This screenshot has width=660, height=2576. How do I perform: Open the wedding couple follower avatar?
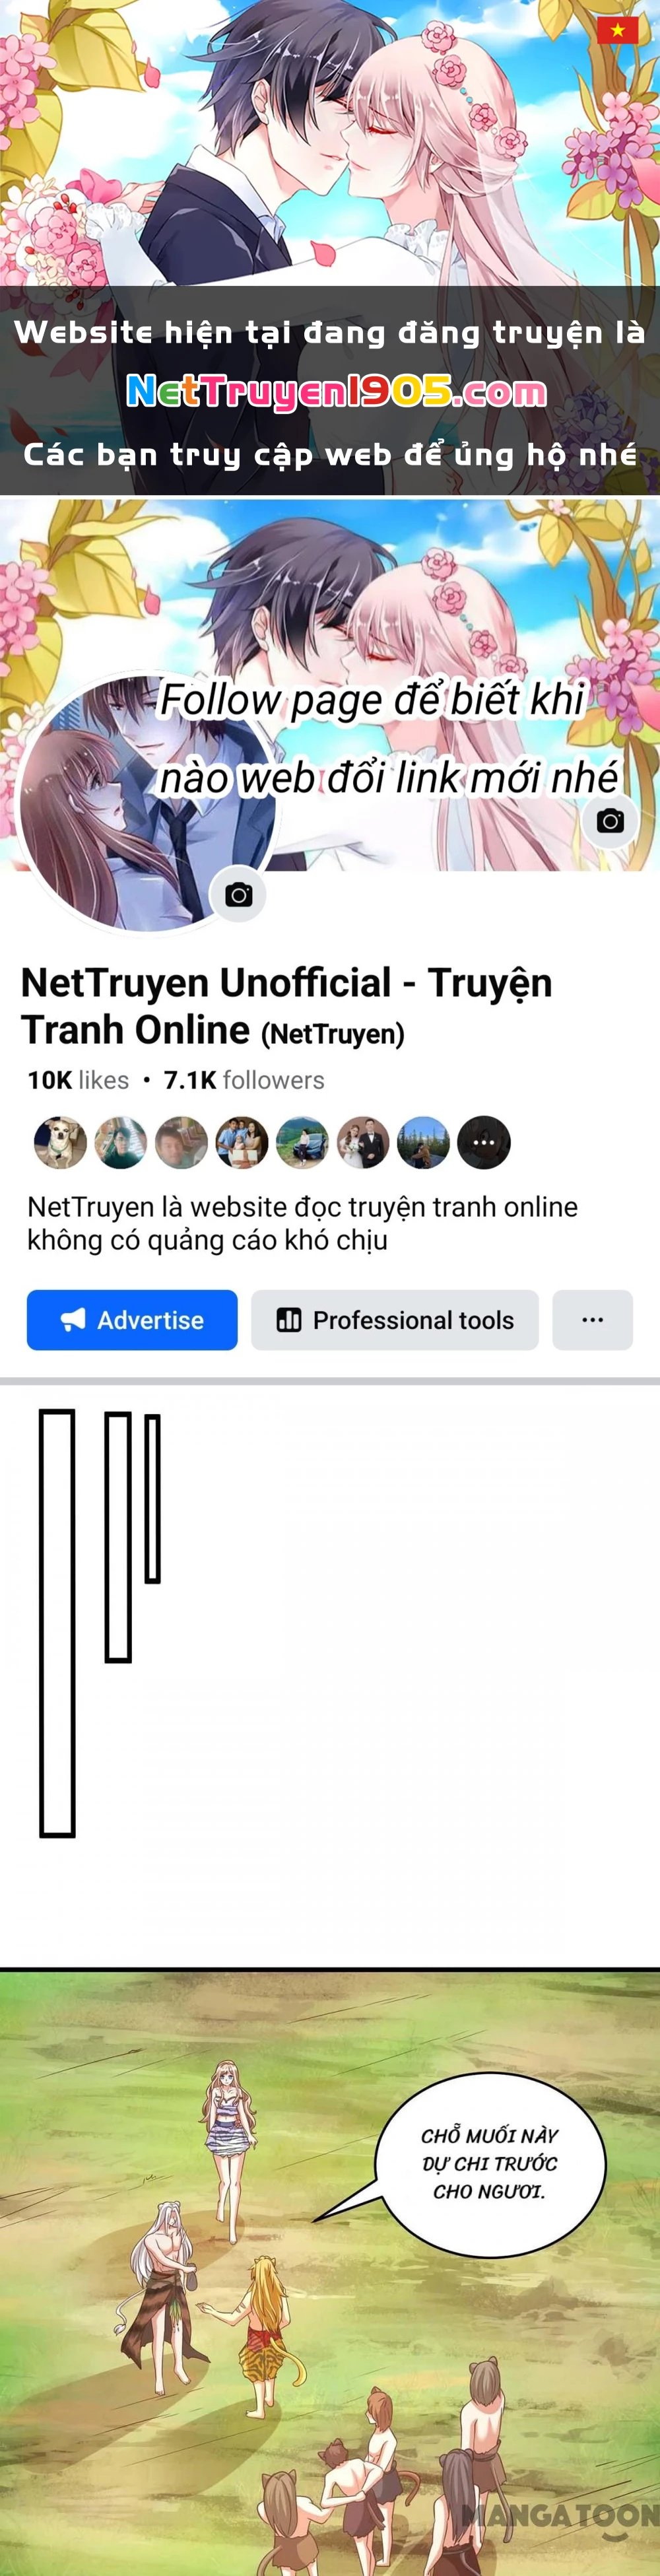(x=363, y=1142)
